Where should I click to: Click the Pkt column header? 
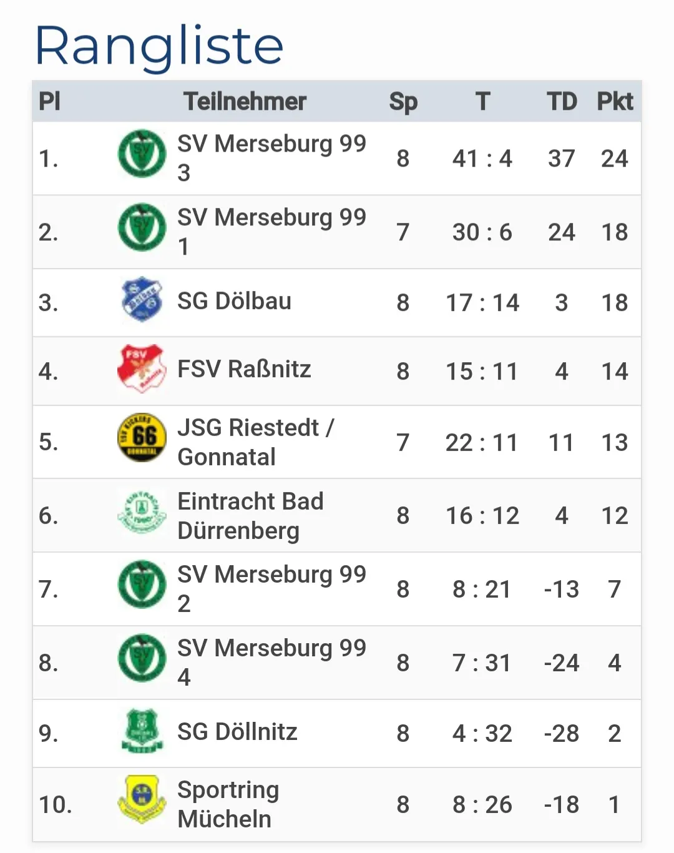click(x=615, y=101)
